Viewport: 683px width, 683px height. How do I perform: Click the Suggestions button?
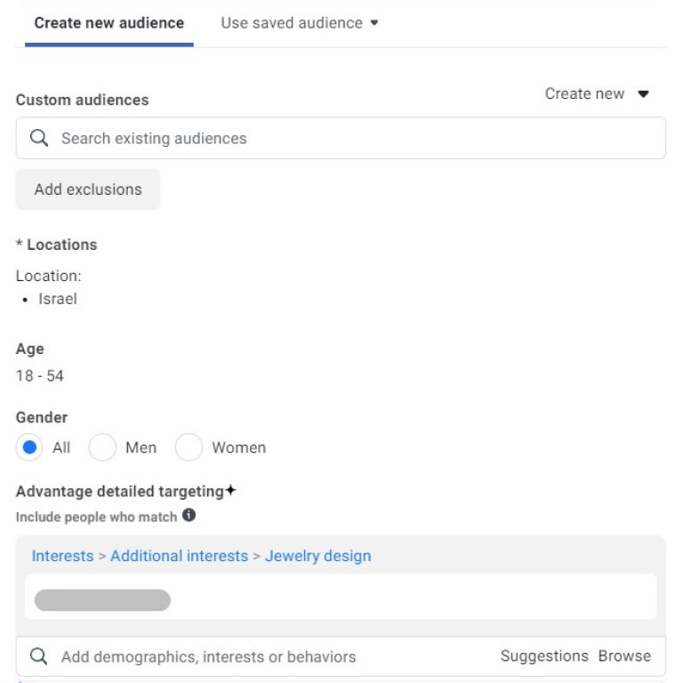544,656
